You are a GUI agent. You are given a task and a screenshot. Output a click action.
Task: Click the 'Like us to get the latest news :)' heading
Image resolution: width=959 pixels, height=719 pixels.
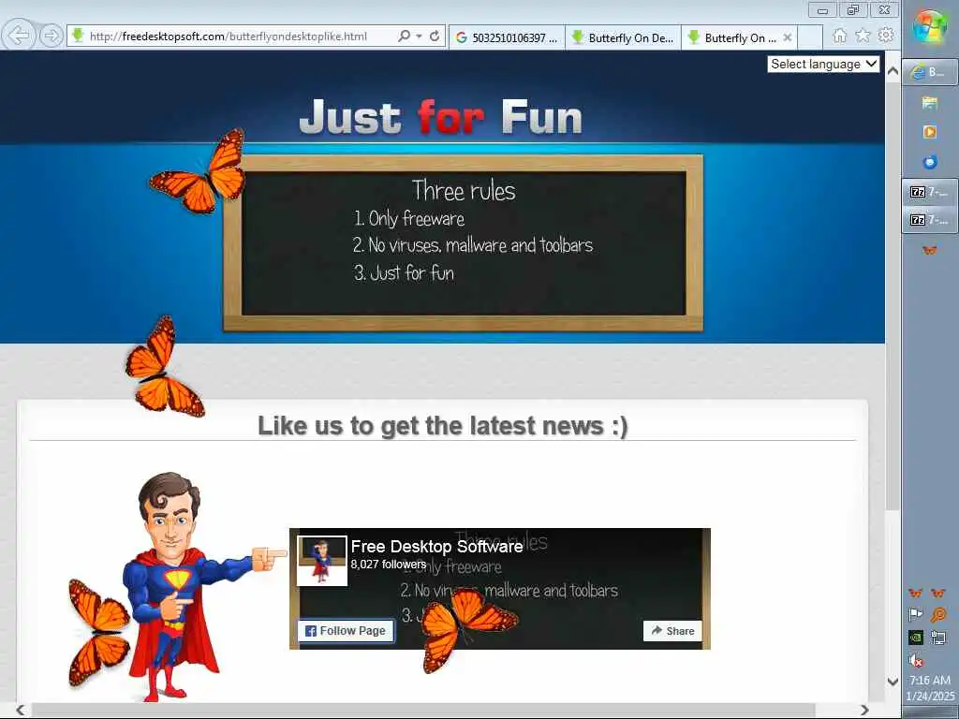click(x=443, y=426)
